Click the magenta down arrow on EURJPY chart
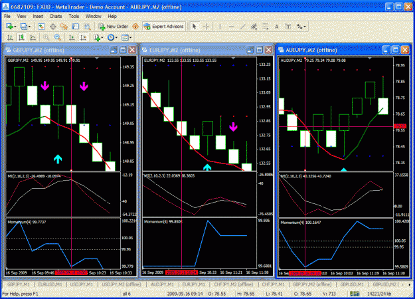Image resolution: width=415 pixels, height=299 pixels. click(233, 127)
